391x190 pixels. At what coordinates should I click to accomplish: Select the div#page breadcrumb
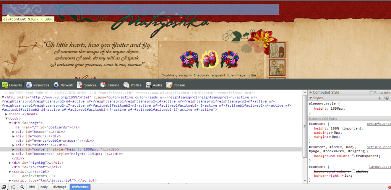point(59,187)
